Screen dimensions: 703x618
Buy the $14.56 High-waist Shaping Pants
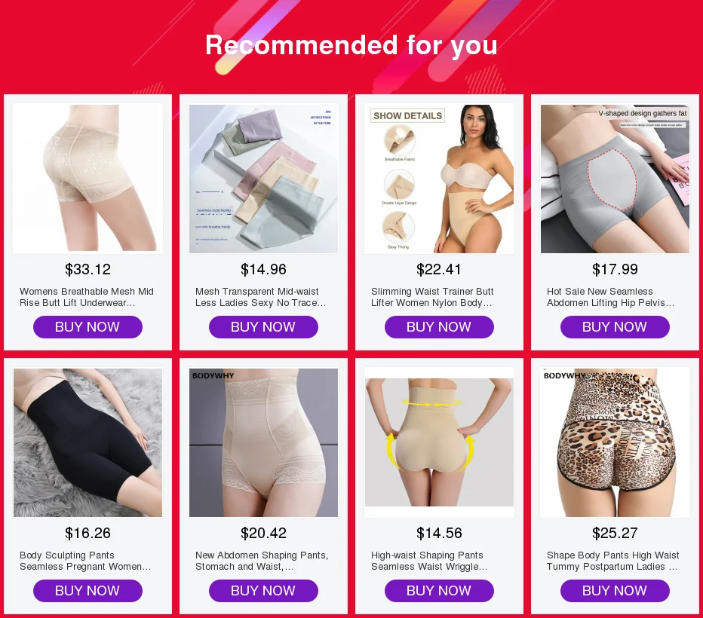coord(439,591)
